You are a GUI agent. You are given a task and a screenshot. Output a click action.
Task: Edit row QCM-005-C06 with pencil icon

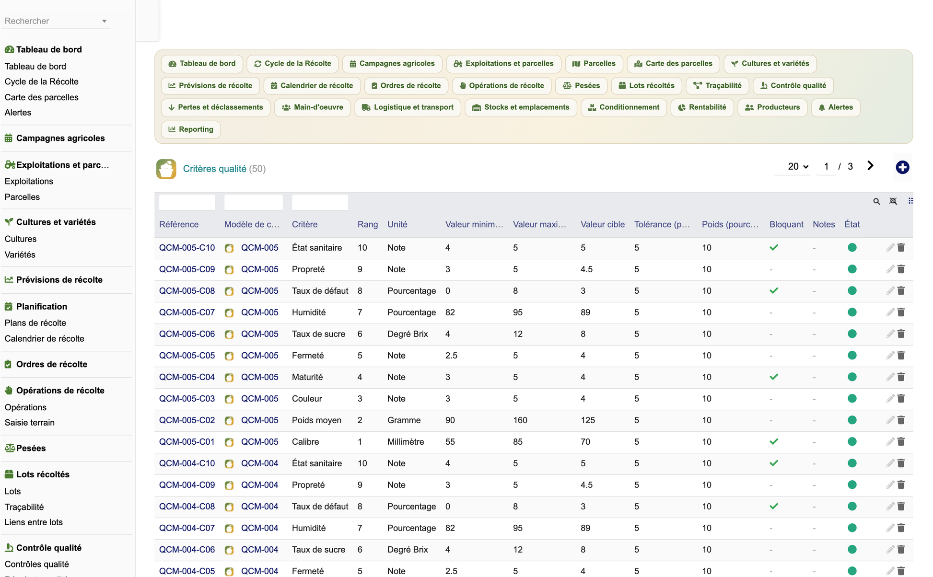click(890, 334)
